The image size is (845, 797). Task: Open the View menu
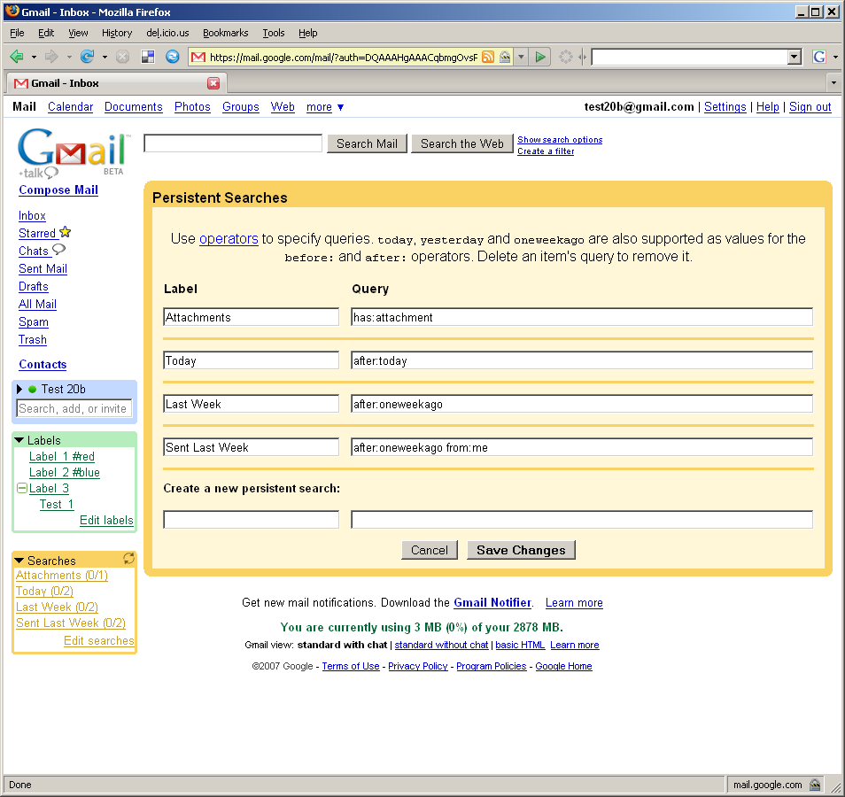click(78, 33)
